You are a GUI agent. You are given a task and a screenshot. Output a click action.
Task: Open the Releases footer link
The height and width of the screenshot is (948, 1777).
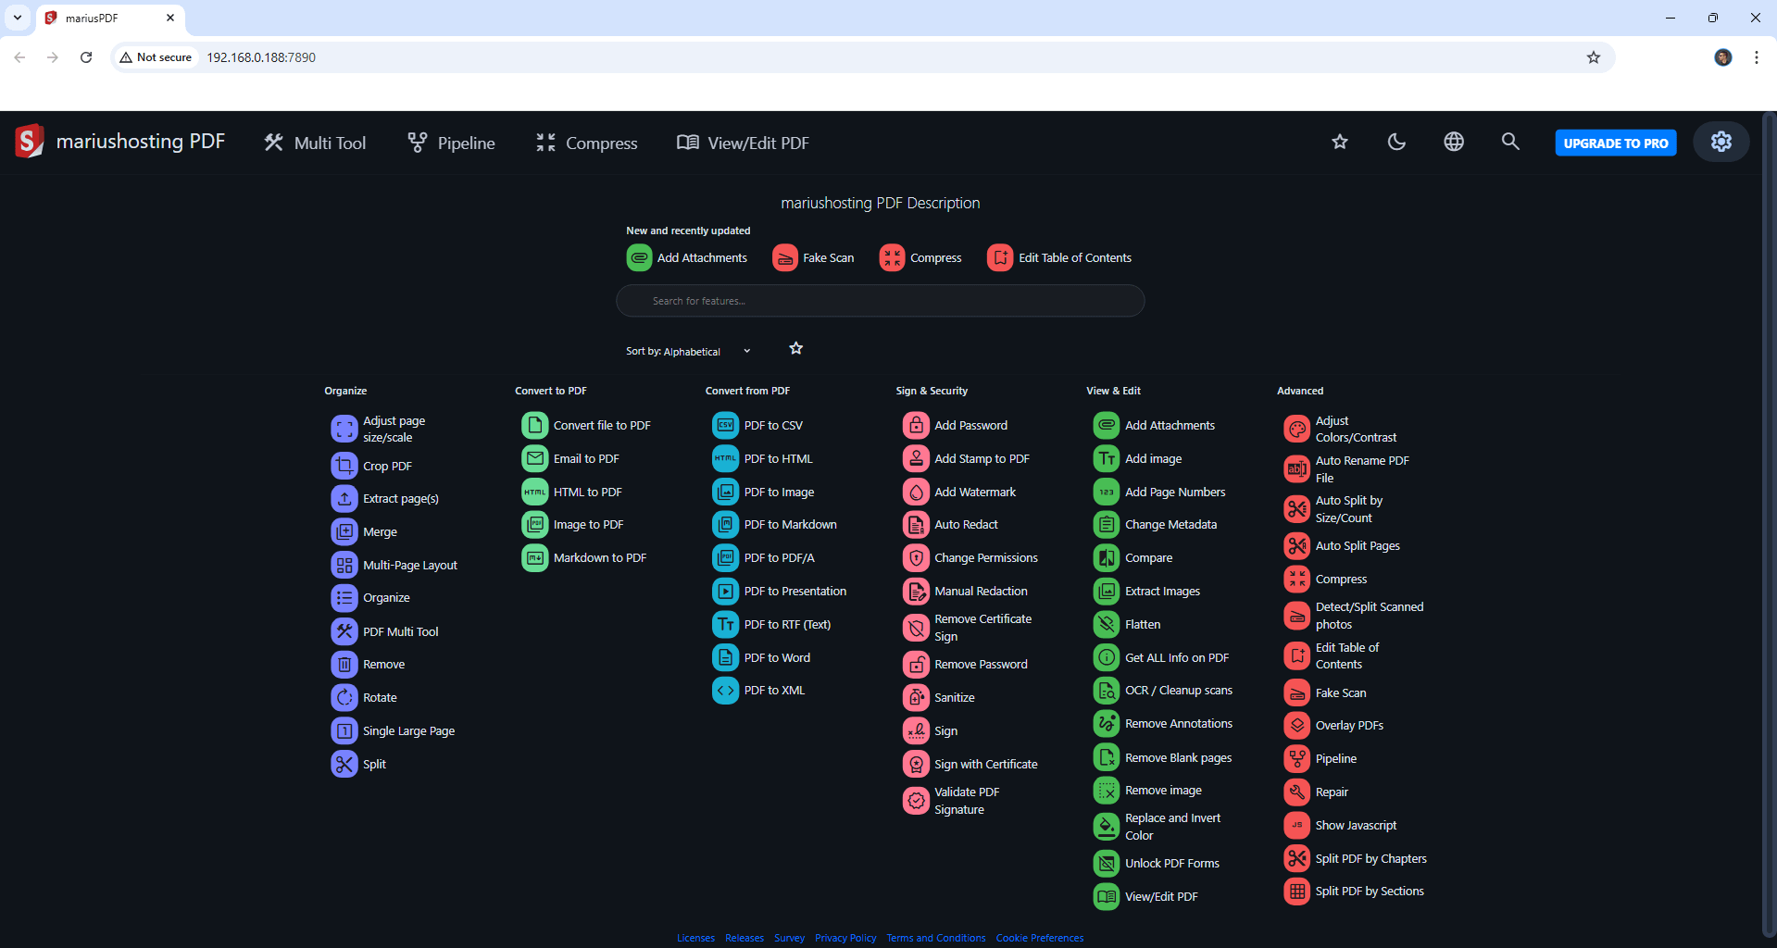[745, 938]
